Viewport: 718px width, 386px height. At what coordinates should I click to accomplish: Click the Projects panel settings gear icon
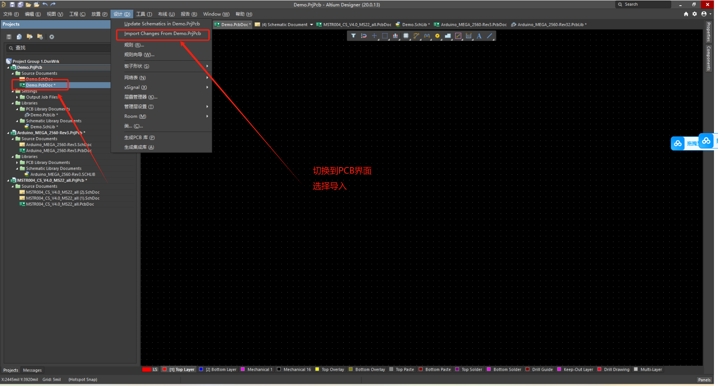tap(51, 36)
